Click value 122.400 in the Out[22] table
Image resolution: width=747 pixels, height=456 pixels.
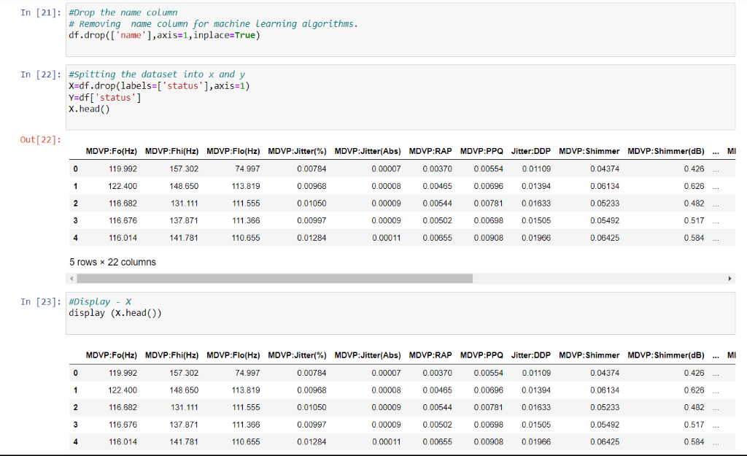123,186
